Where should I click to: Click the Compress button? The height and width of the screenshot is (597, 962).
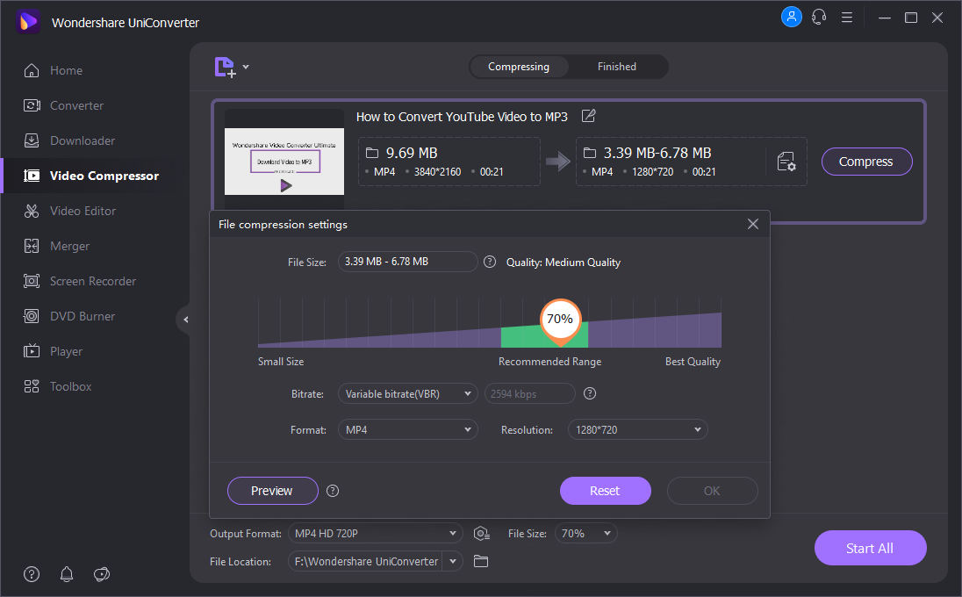click(x=866, y=162)
